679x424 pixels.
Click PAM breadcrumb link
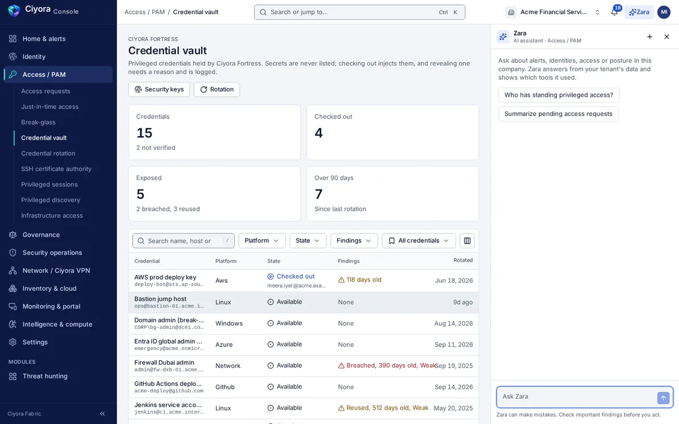158,12
